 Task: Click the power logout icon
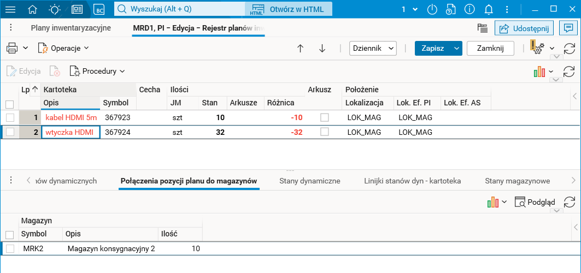coord(432,9)
